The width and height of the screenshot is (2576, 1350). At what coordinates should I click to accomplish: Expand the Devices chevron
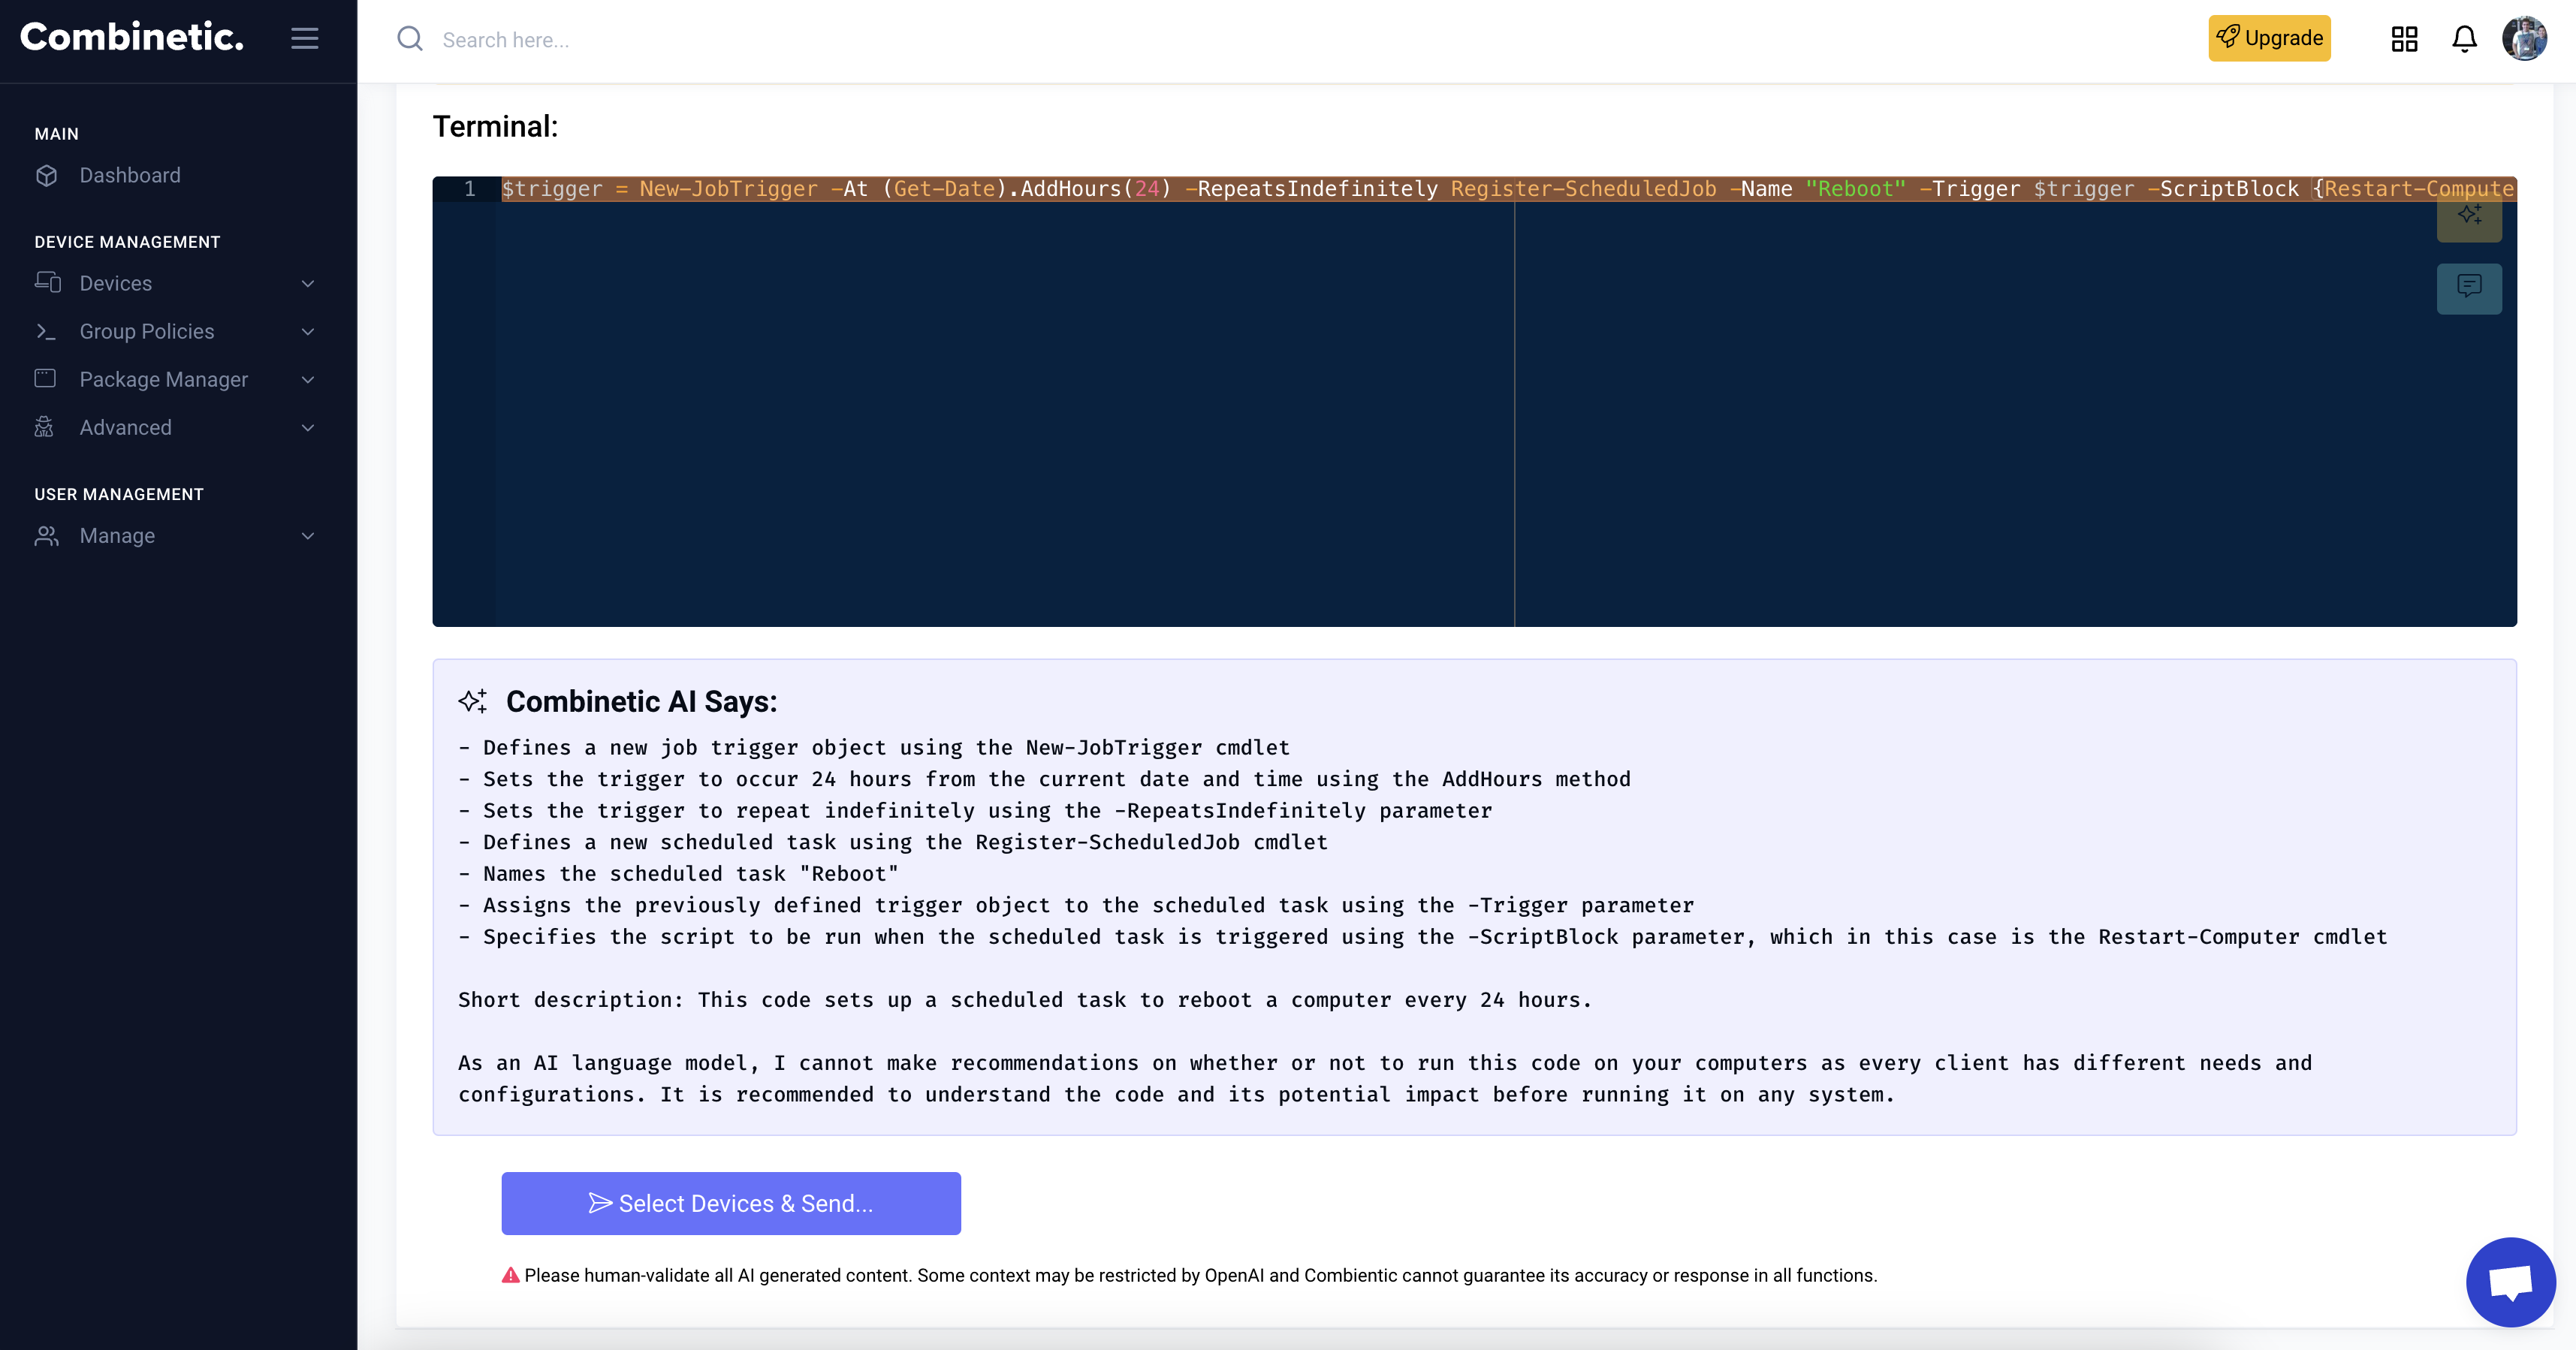(308, 284)
